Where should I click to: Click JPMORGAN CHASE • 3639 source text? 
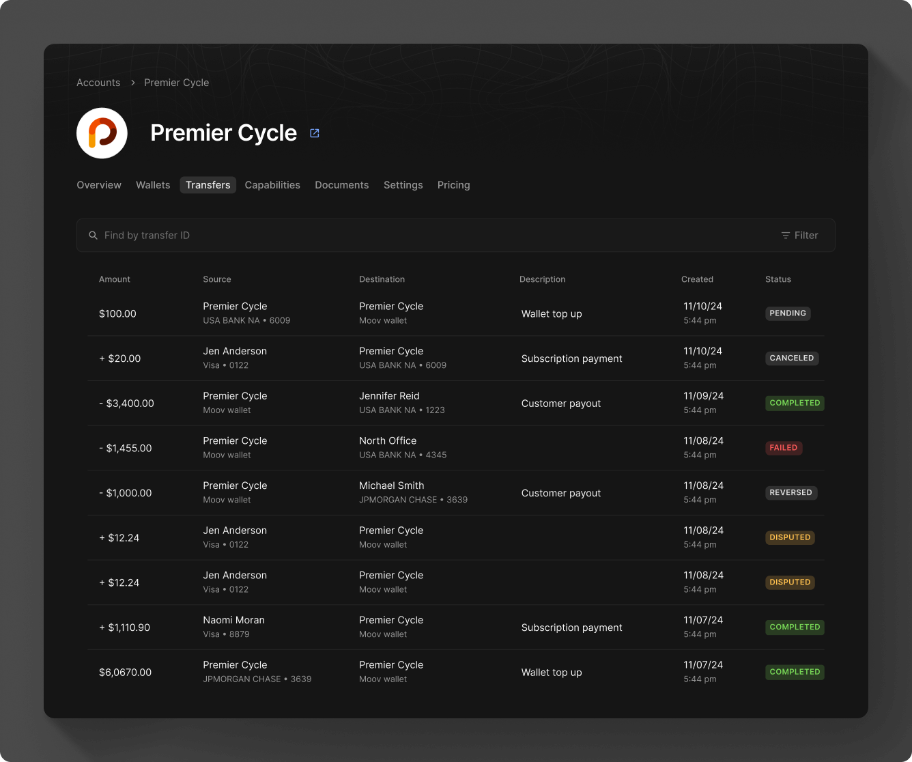pyautogui.click(x=257, y=679)
